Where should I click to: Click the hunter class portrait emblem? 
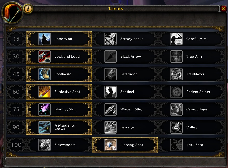pos(12,13)
